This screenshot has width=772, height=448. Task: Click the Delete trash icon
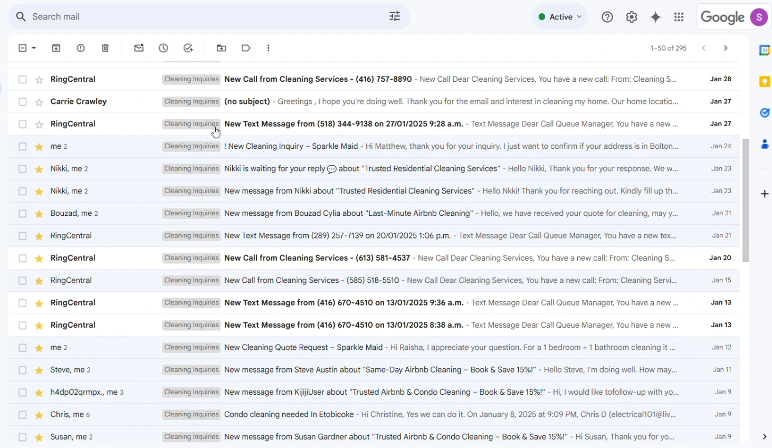click(106, 48)
